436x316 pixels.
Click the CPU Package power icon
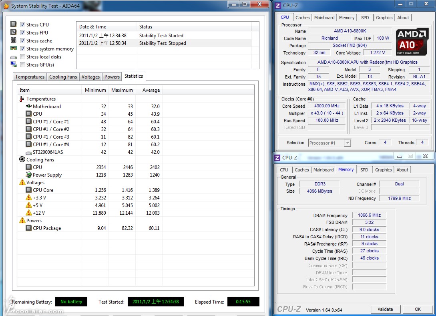click(29, 228)
